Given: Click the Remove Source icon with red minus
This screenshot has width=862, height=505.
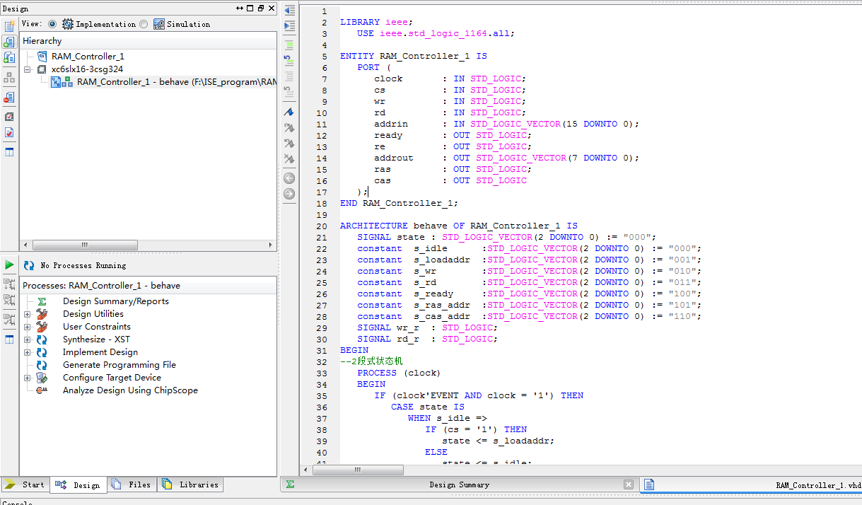Looking at the screenshot, I should click(9, 98).
